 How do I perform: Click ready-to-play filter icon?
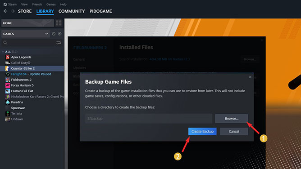(59, 34)
